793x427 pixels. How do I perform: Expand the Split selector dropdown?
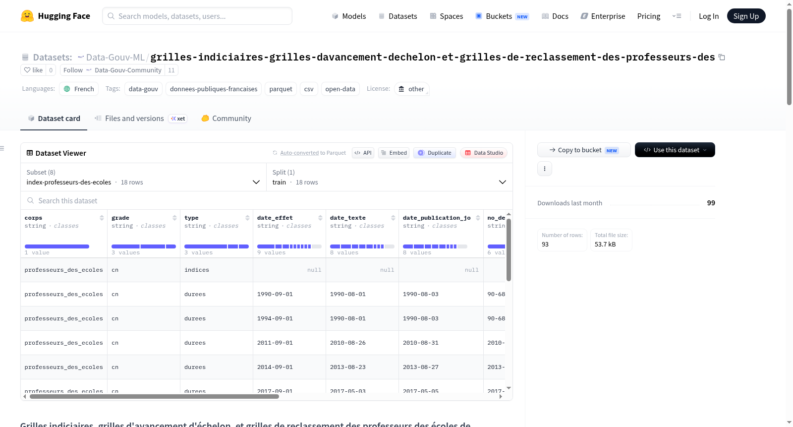pyautogui.click(x=390, y=177)
